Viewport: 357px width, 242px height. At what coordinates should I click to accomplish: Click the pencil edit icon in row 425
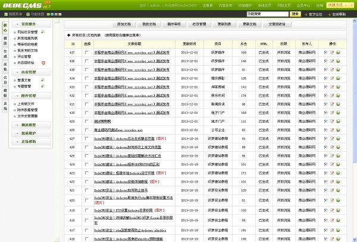[x=332, y=156]
